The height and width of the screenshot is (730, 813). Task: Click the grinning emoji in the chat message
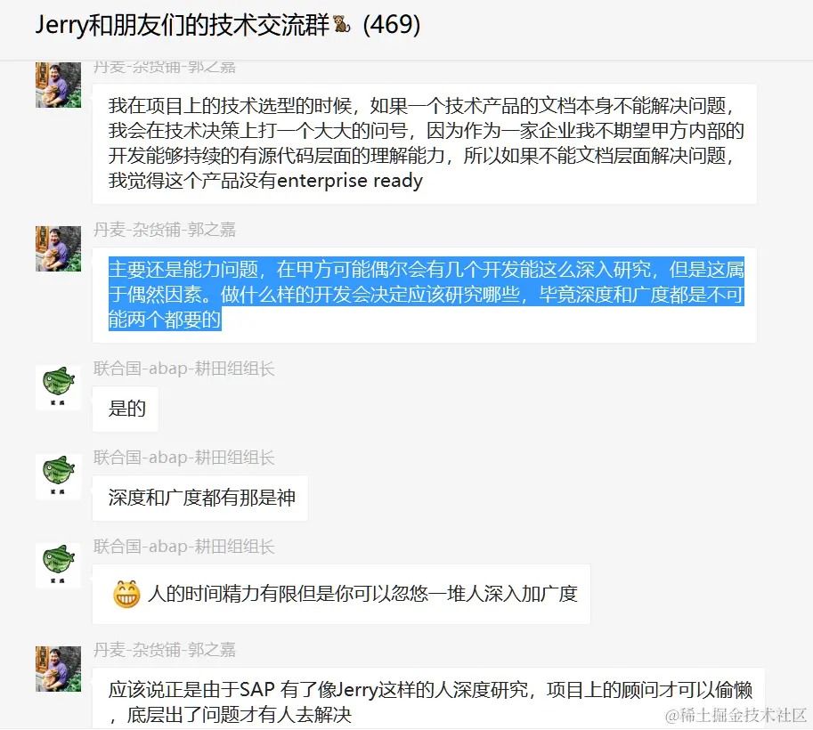tap(126, 594)
